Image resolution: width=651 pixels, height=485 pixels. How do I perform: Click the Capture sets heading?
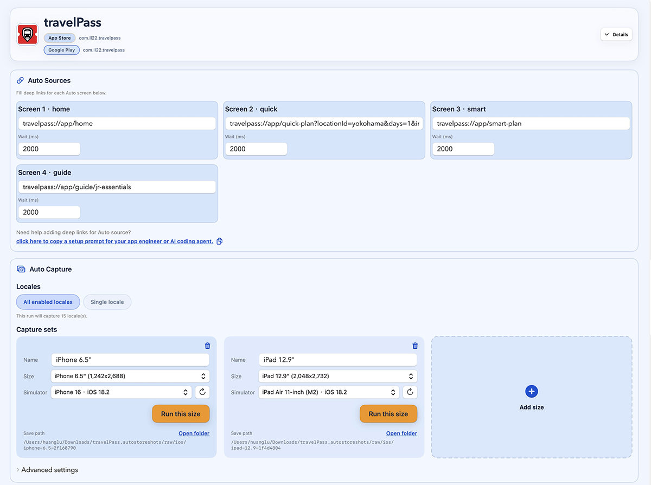click(37, 329)
